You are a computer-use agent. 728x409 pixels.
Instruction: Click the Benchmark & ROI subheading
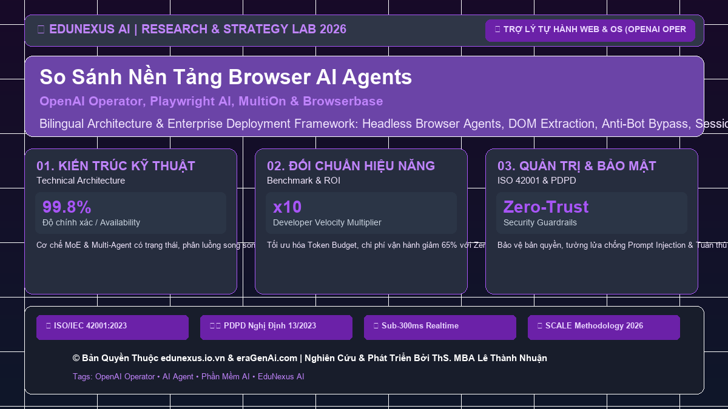click(303, 181)
